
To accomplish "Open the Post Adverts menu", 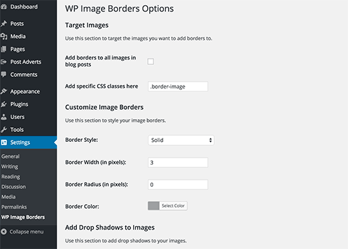I will (x=25, y=62).
